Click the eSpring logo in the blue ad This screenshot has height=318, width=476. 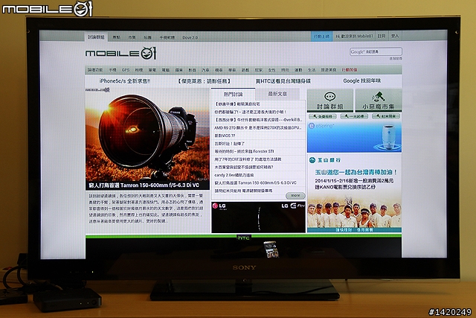click(x=321, y=126)
